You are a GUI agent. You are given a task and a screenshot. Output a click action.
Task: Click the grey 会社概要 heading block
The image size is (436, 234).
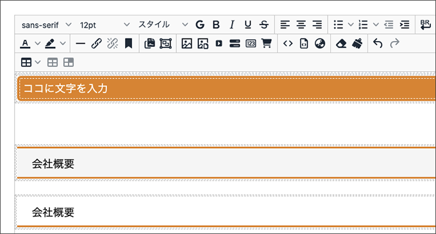[226, 163]
